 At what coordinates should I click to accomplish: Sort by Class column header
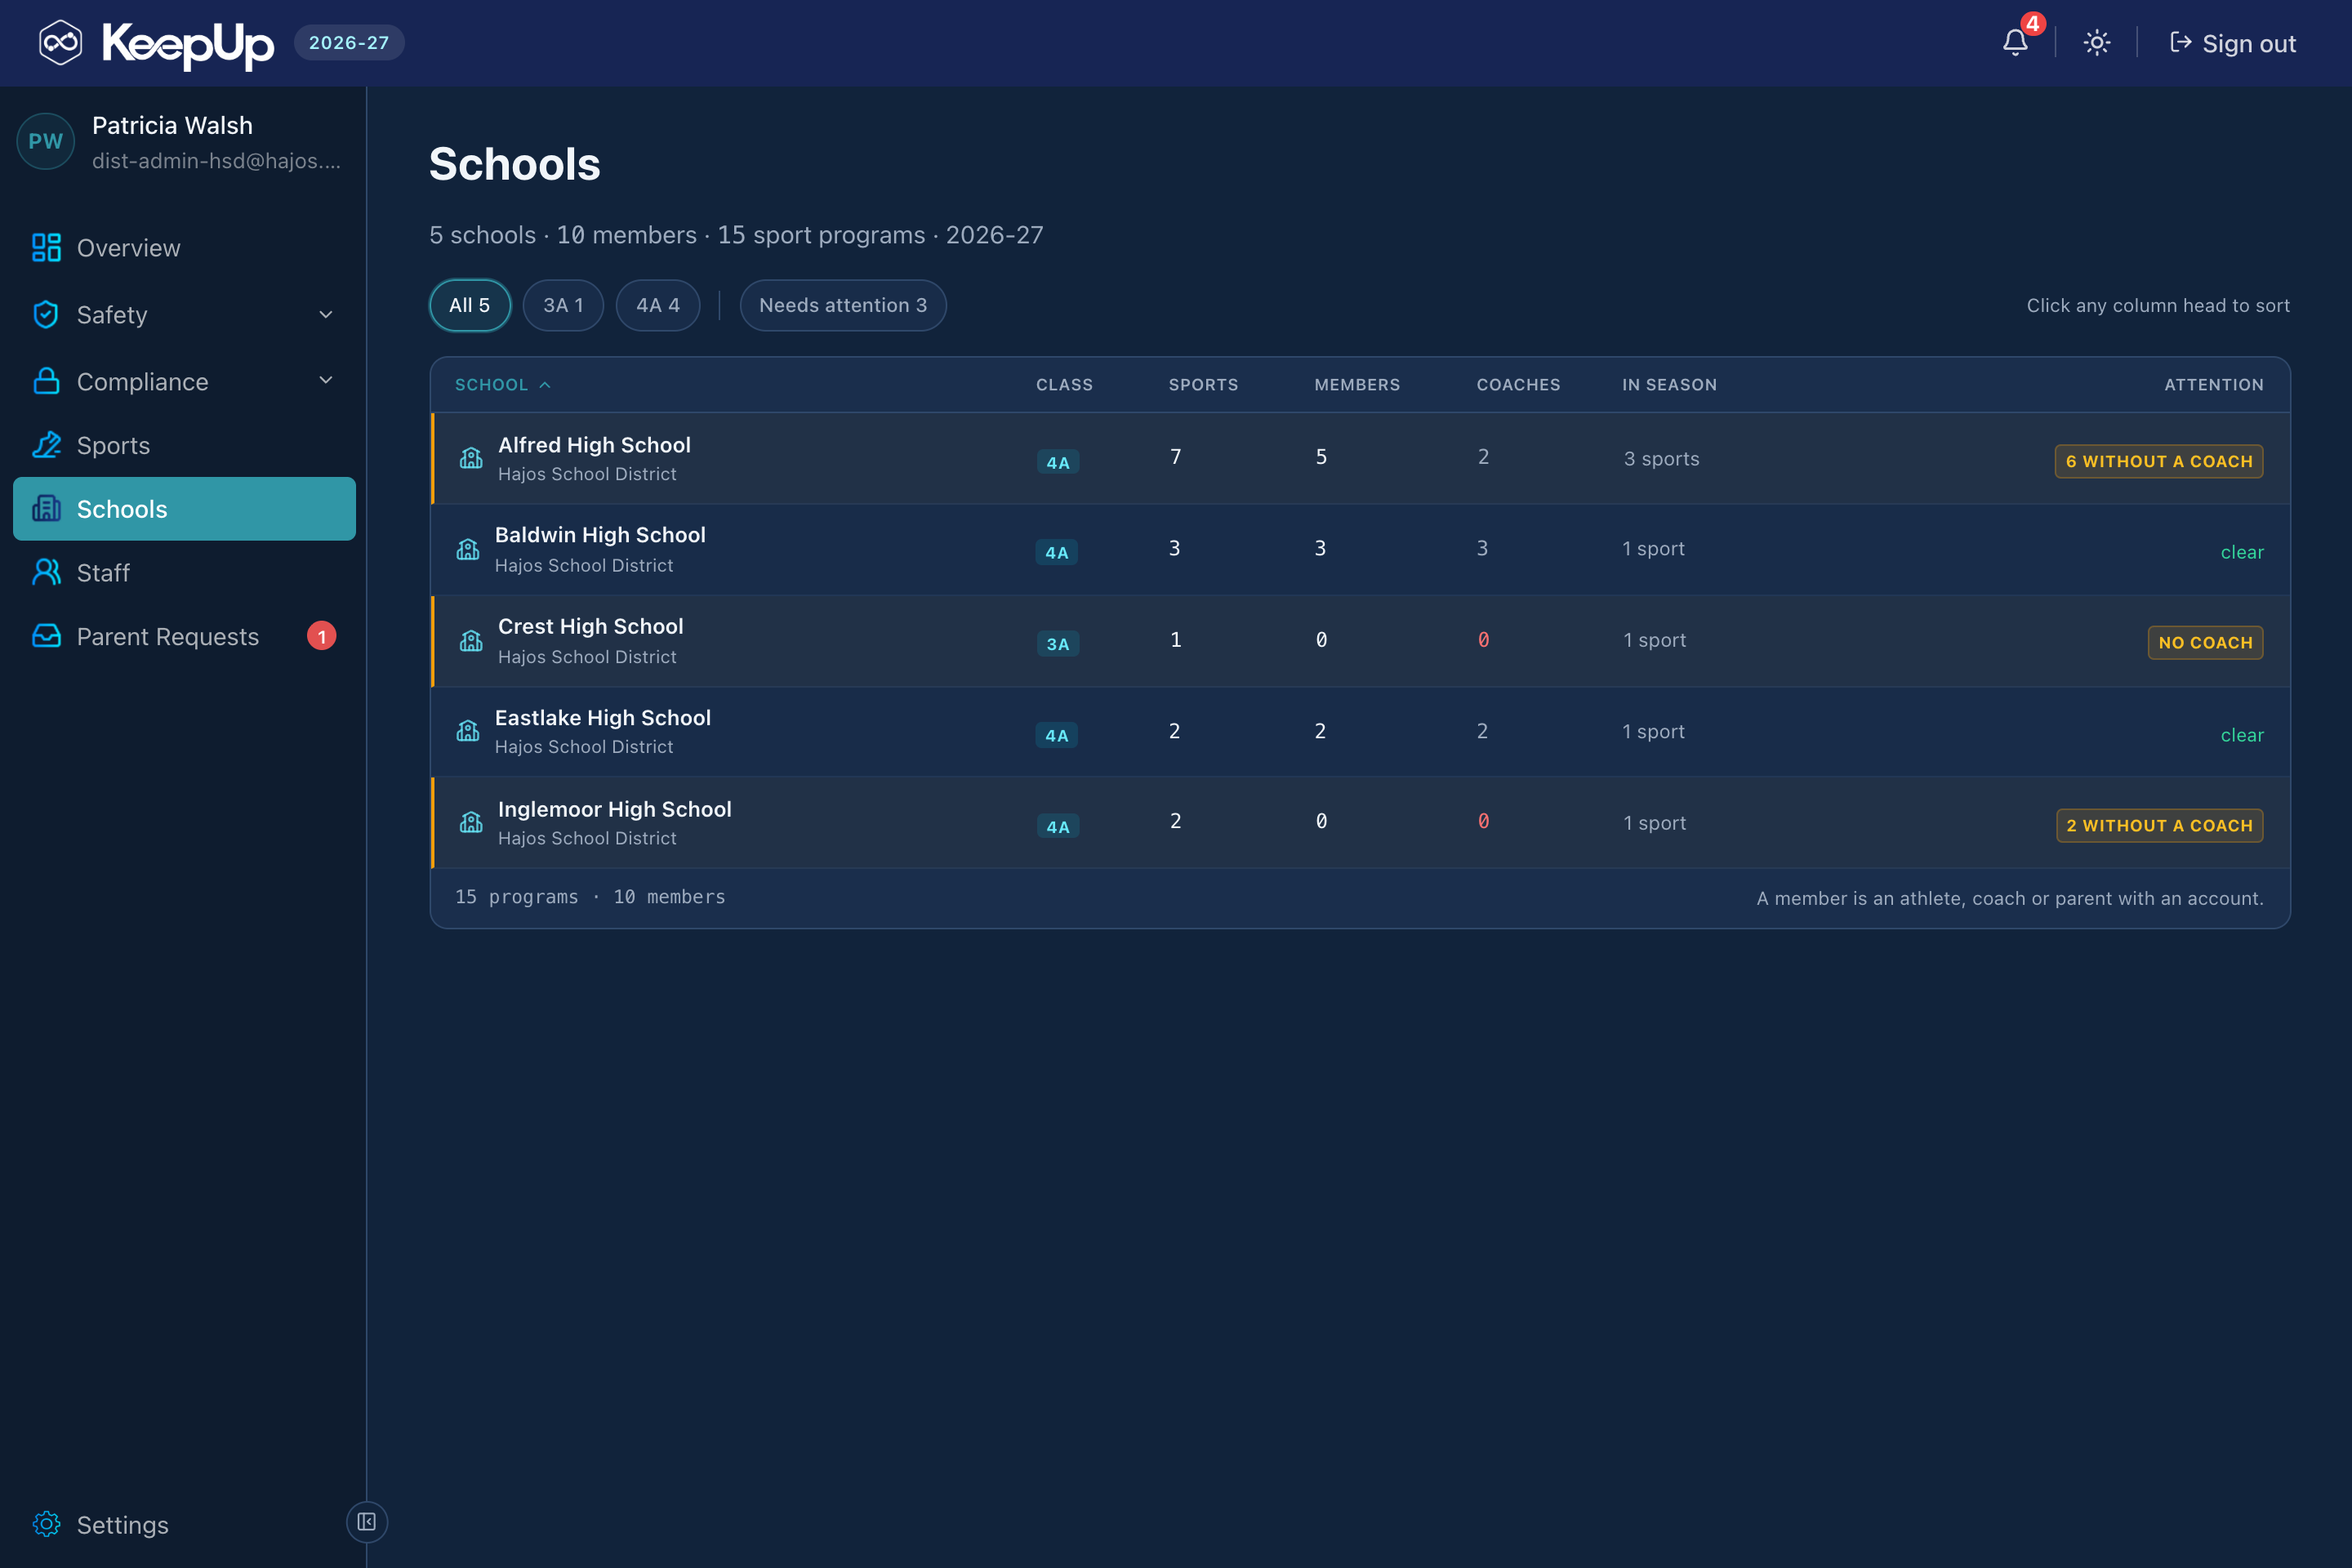(x=1064, y=385)
